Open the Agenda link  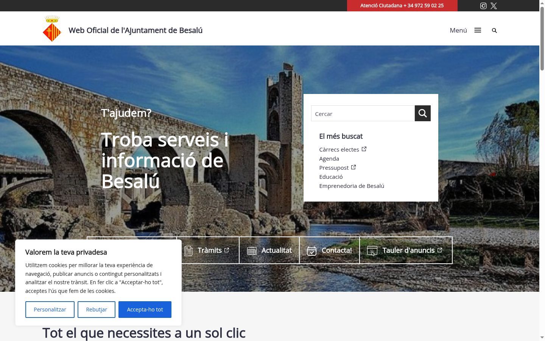pos(329,158)
